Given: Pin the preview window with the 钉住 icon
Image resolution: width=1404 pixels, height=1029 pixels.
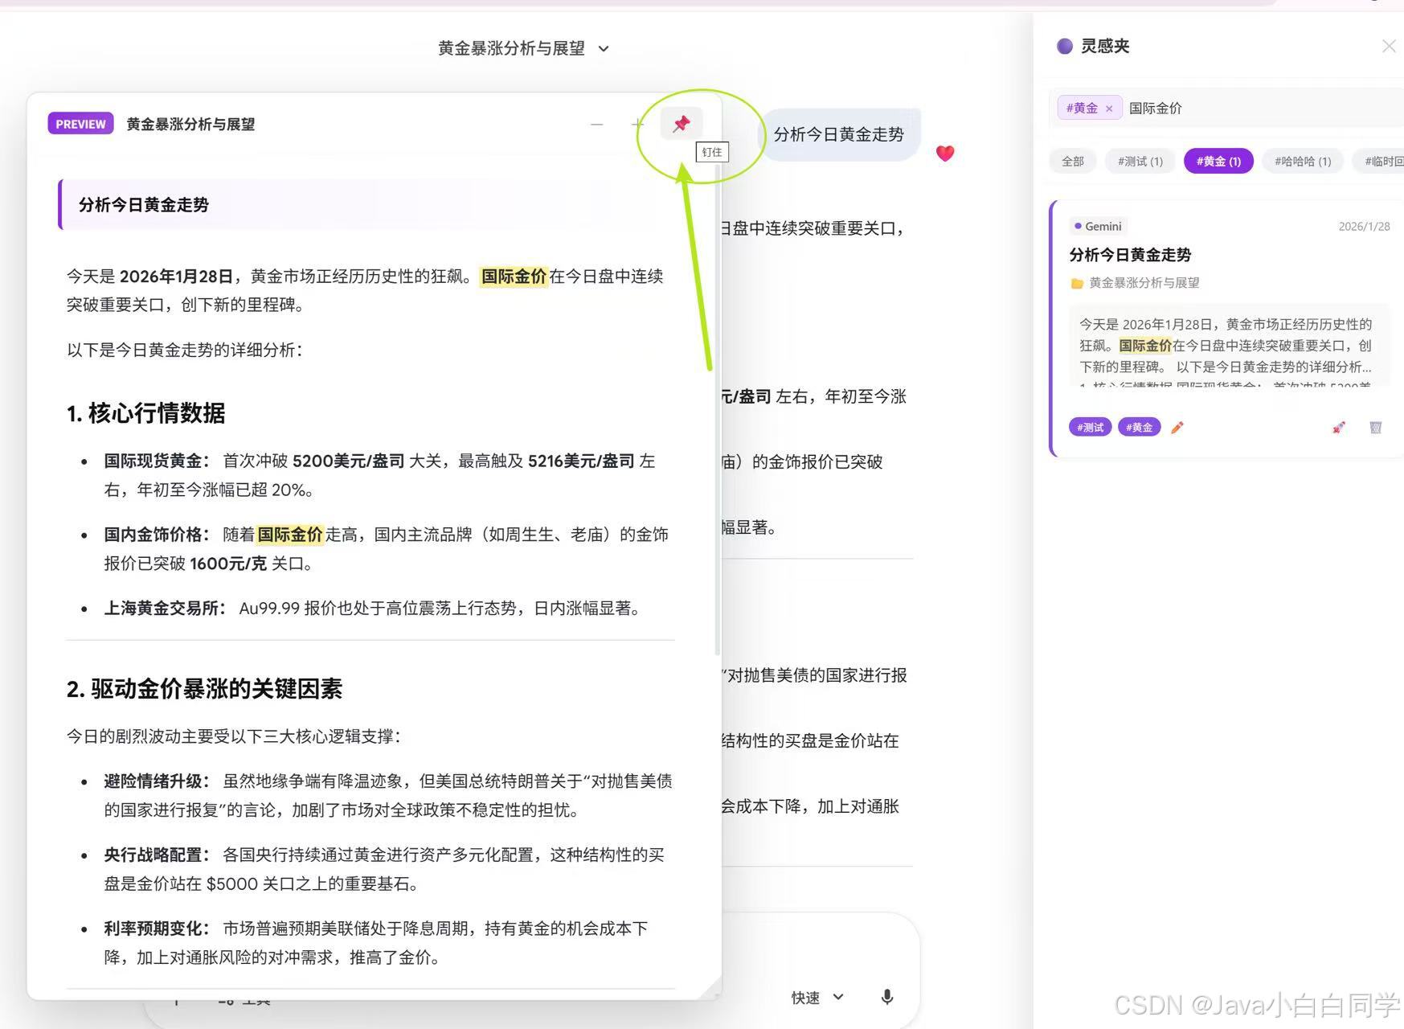Looking at the screenshot, I should [681, 123].
